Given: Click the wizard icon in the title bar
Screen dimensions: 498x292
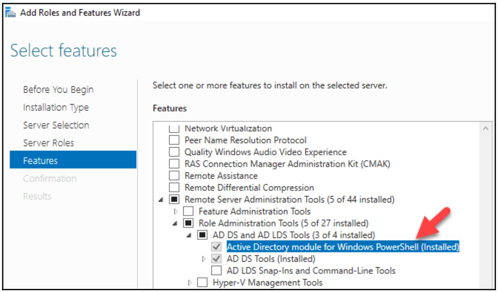Looking at the screenshot, I should (x=10, y=12).
